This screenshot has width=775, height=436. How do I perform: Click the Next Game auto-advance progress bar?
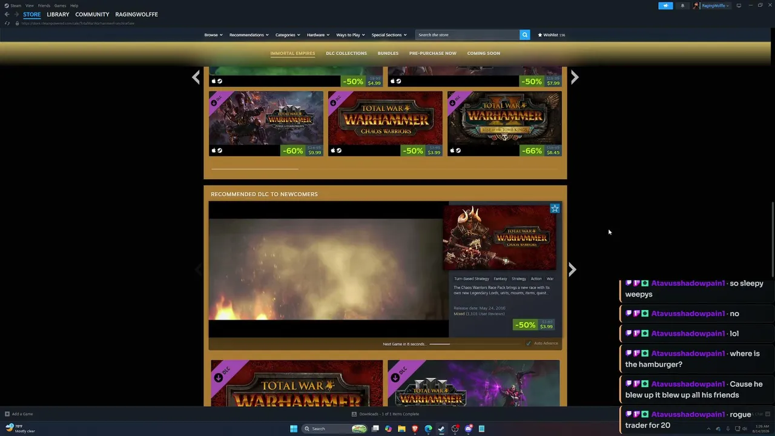[x=475, y=344]
